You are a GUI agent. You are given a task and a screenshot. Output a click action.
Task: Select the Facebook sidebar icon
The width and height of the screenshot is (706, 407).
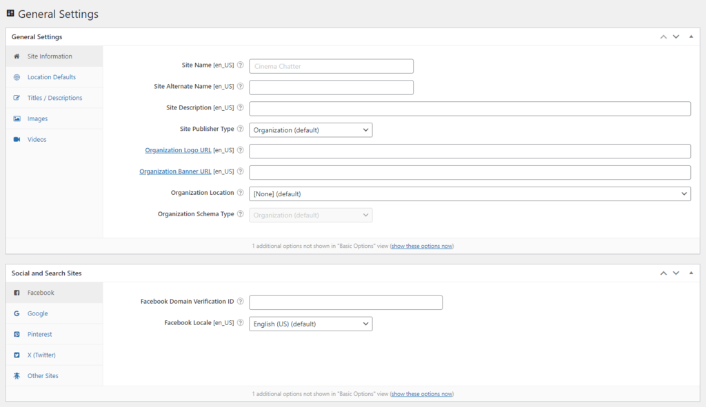16,292
